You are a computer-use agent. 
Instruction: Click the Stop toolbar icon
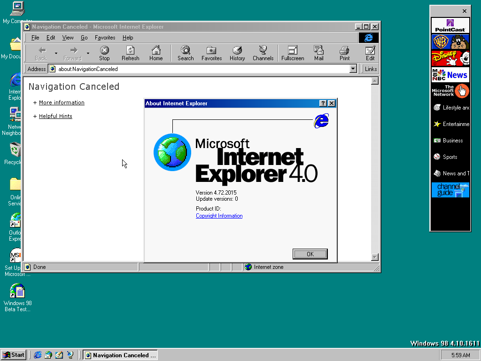pyautogui.click(x=104, y=54)
